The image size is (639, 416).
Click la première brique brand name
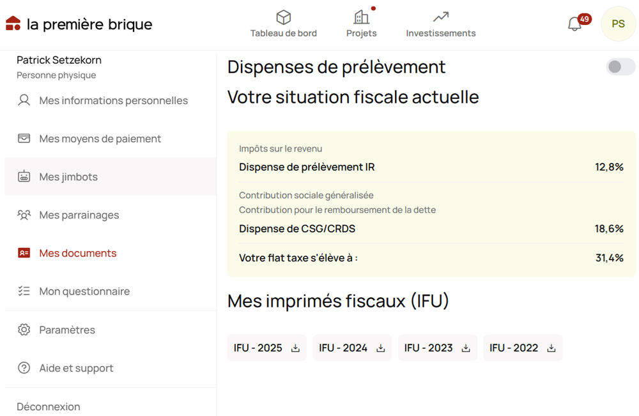pos(89,24)
